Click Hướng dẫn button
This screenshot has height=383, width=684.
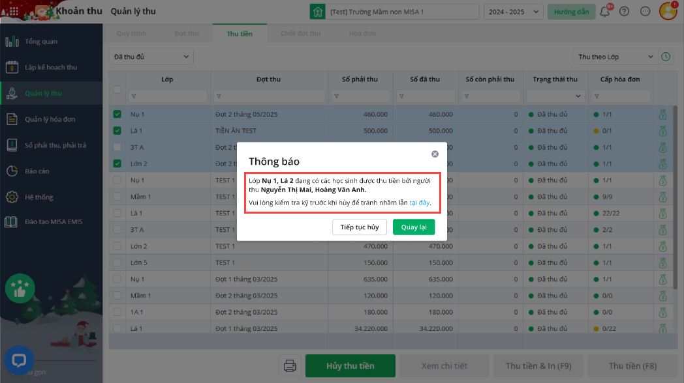point(572,12)
